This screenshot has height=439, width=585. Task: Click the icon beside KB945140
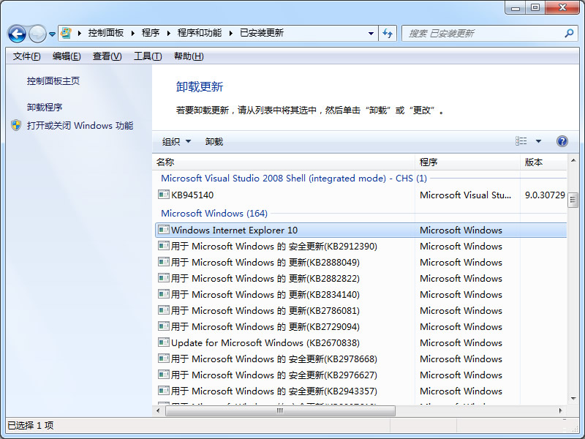point(163,195)
